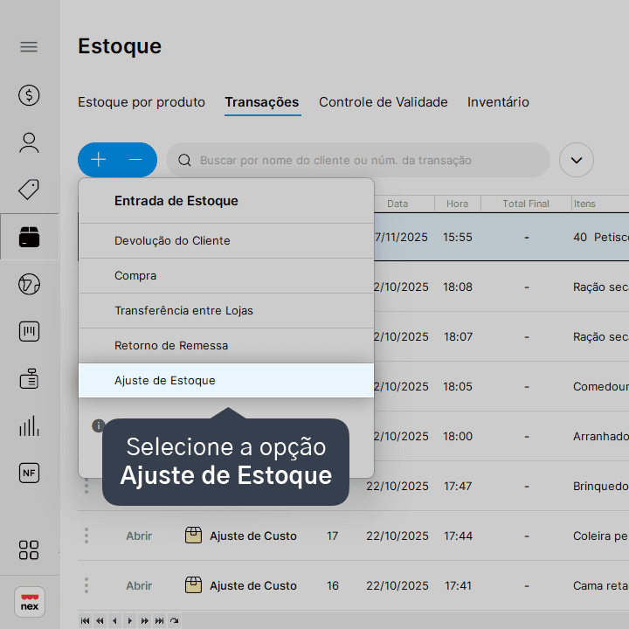Jump forward several pages with double-right arrow

(x=144, y=620)
